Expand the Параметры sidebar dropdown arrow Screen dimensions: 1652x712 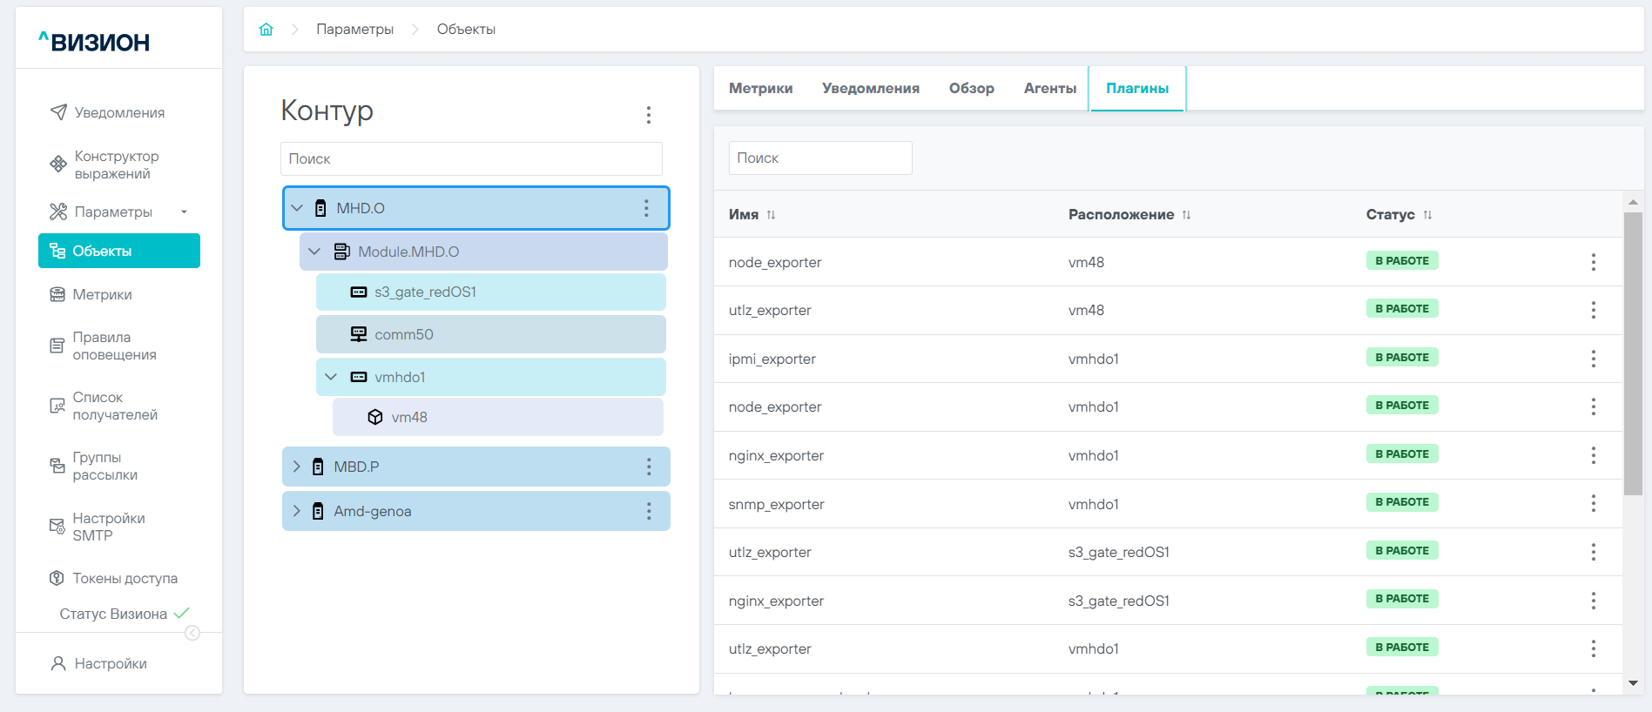[x=184, y=212]
